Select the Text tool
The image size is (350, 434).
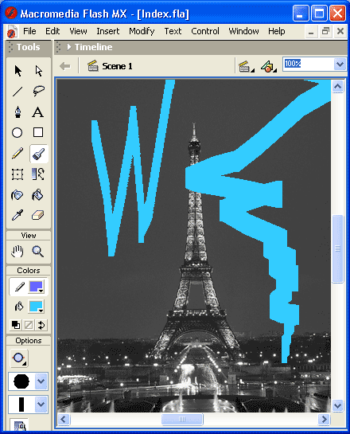38,111
